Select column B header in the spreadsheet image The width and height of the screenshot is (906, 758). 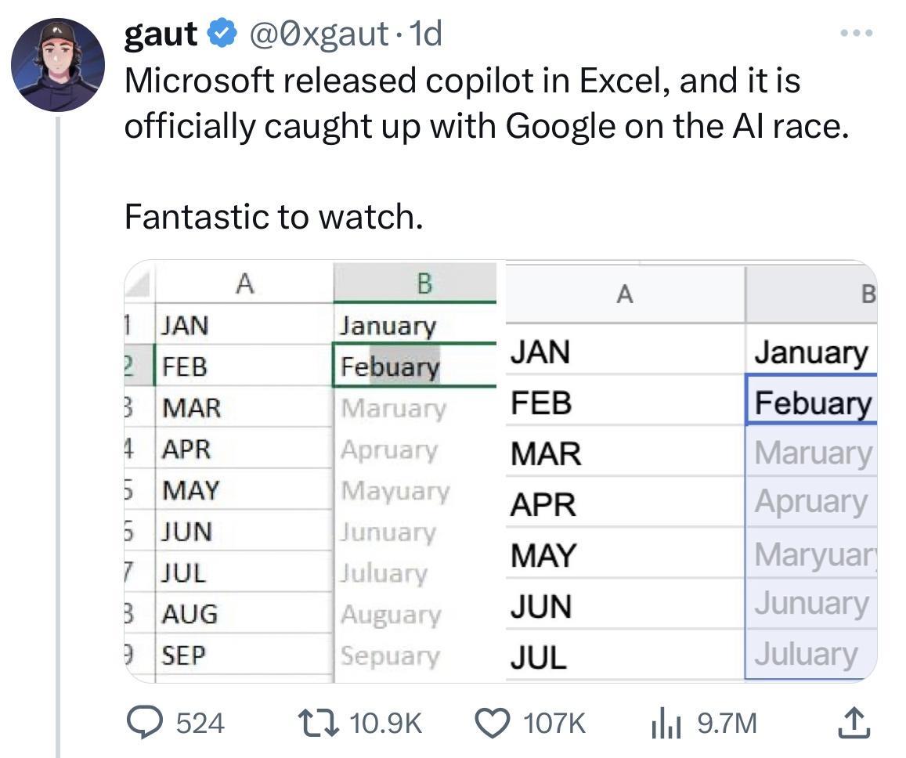pyautogui.click(x=423, y=284)
